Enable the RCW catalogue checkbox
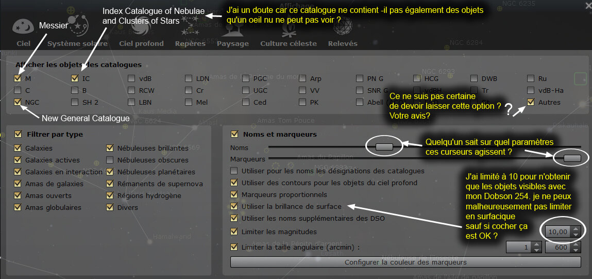Image resolution: width=592 pixels, height=279 pixels. (x=131, y=90)
